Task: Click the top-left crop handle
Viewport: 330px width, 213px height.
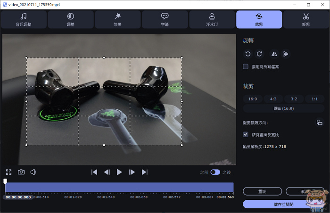Action: pyautogui.click(x=26, y=57)
